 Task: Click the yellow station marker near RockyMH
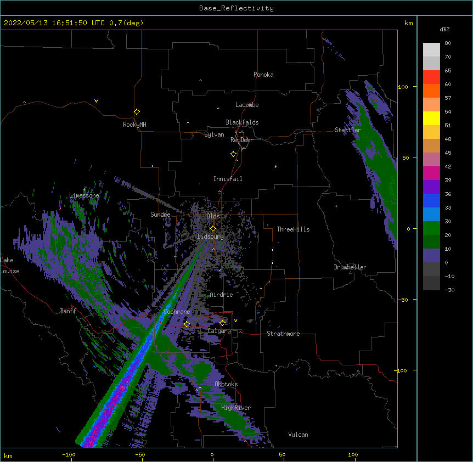point(137,112)
